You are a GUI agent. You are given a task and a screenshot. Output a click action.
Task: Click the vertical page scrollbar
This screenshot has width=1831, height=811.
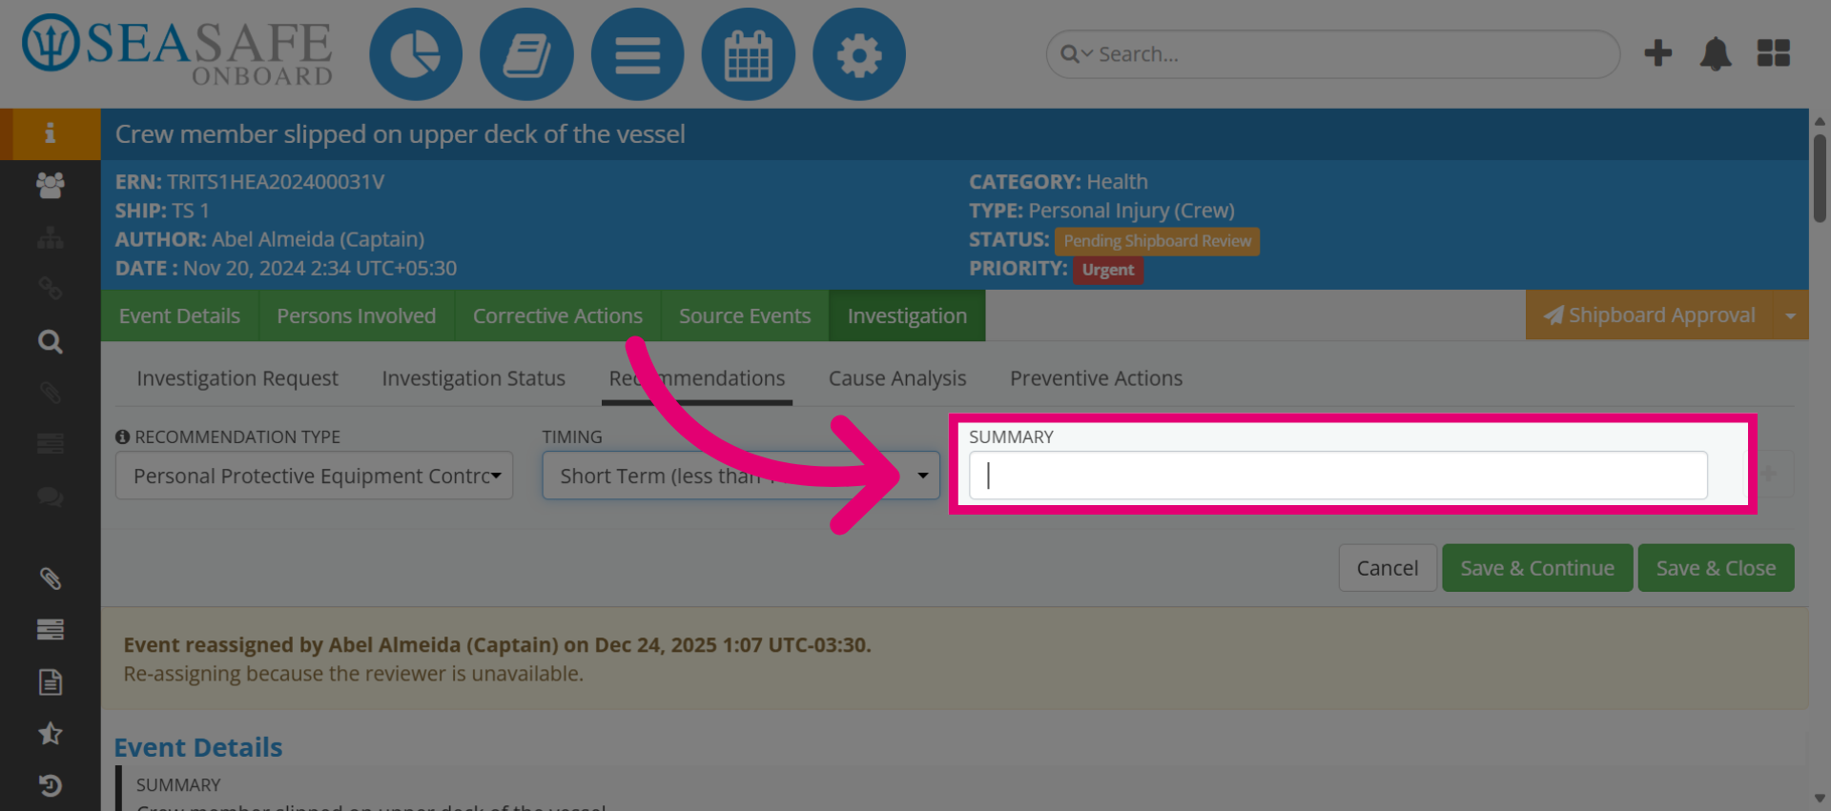pyautogui.click(x=1820, y=179)
